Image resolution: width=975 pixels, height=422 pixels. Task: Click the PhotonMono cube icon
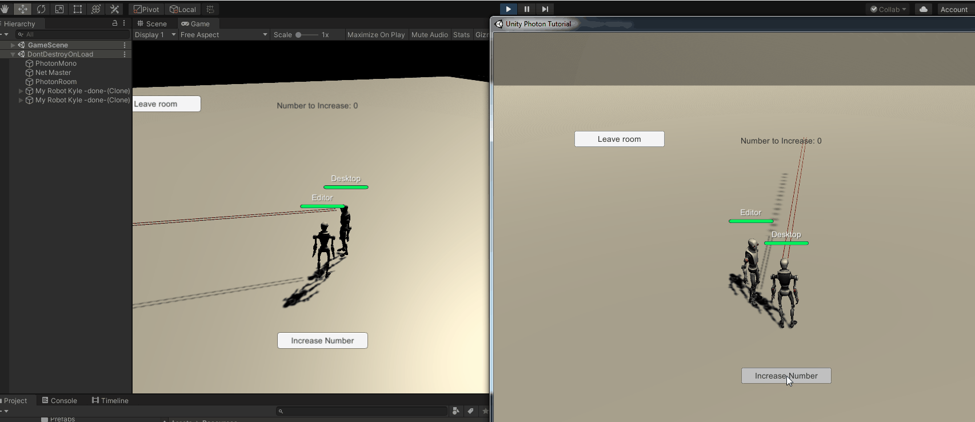(x=30, y=63)
